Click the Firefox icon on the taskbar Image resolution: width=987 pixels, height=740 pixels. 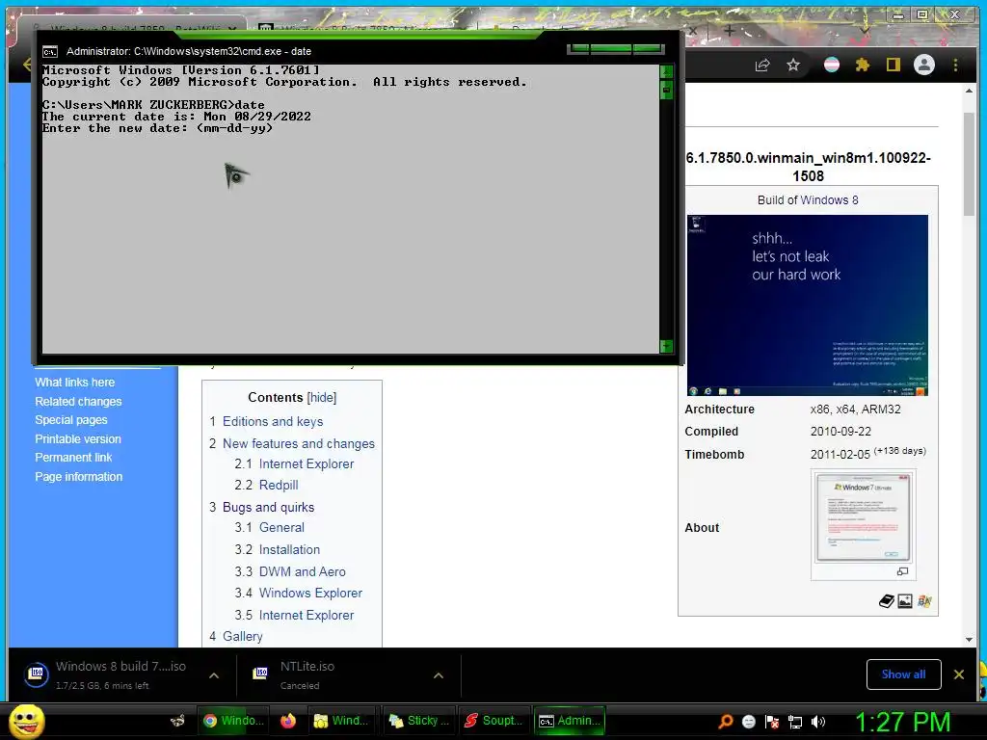(x=288, y=721)
